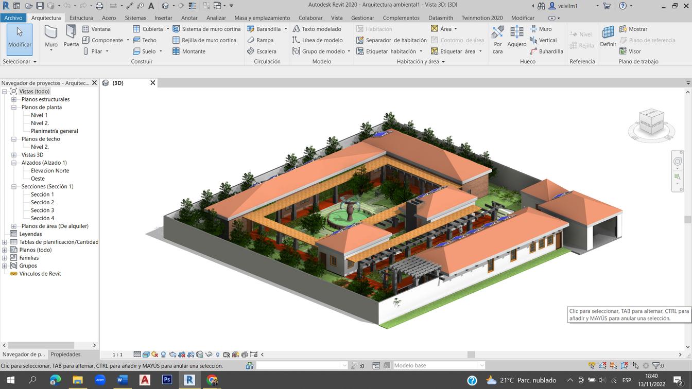Click the Print icon in quick access toolbar

[x=99, y=6]
